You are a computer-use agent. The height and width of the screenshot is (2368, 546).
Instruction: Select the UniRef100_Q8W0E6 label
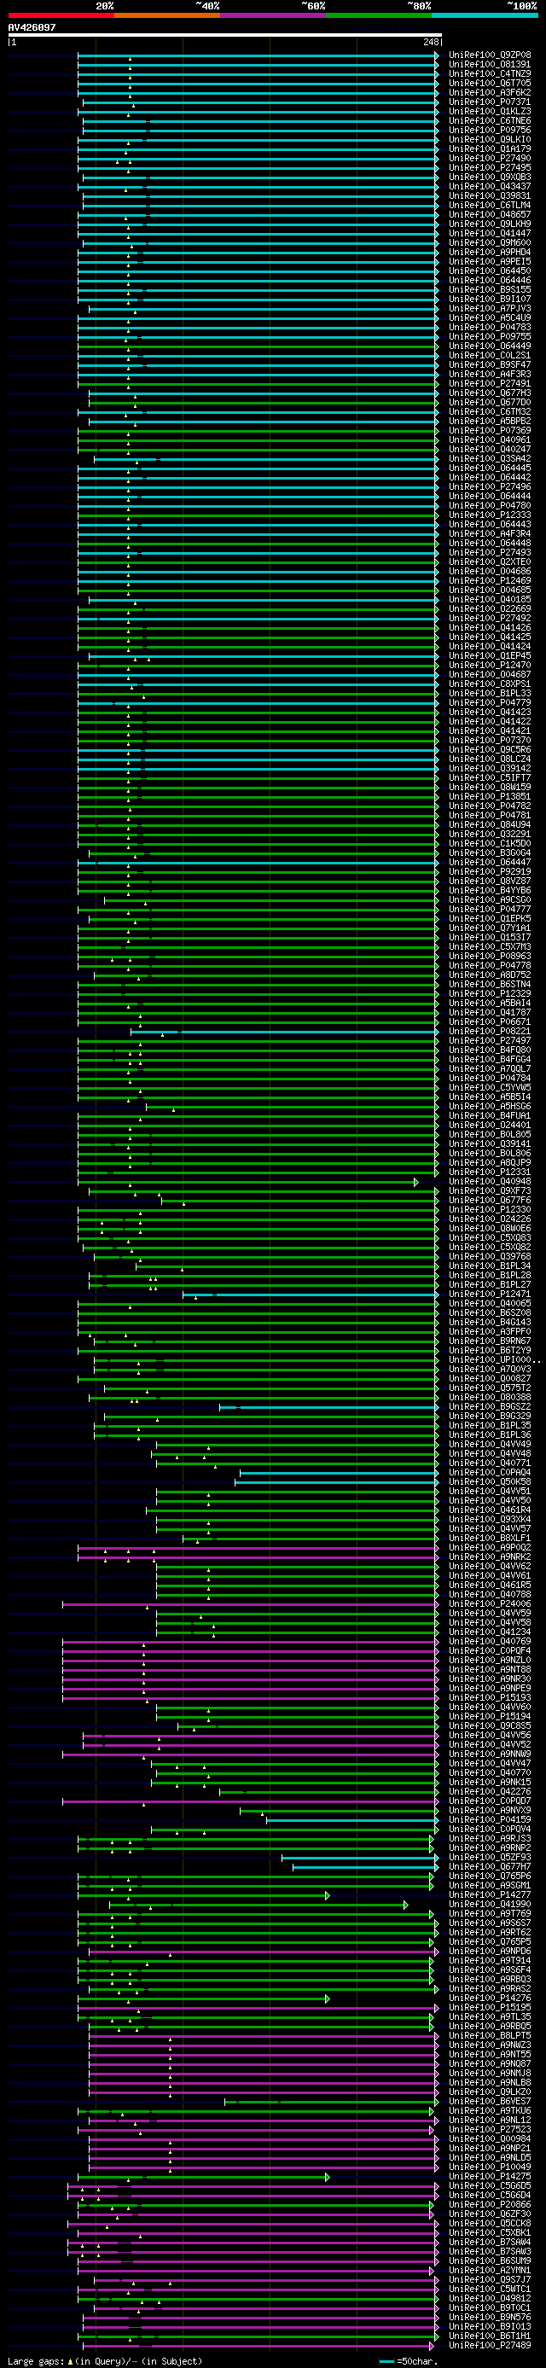pyautogui.click(x=489, y=1228)
